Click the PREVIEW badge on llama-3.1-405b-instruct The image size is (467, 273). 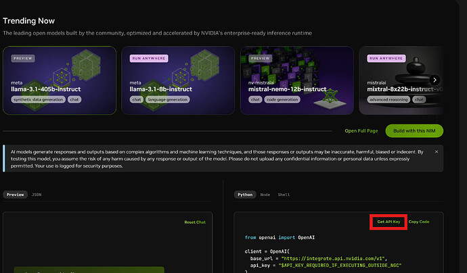23,58
